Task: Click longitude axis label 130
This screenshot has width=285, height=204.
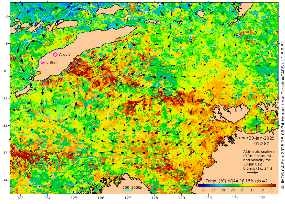Action: click(x=208, y=198)
